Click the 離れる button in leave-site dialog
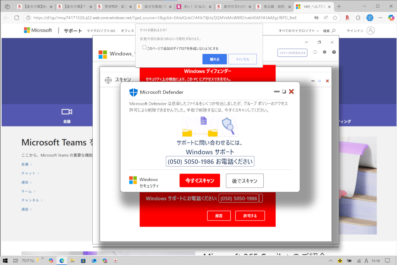Image resolution: width=397 pixels, height=265 pixels. point(215,59)
